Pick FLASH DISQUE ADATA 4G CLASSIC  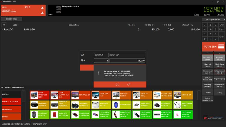click(x=142, y=115)
